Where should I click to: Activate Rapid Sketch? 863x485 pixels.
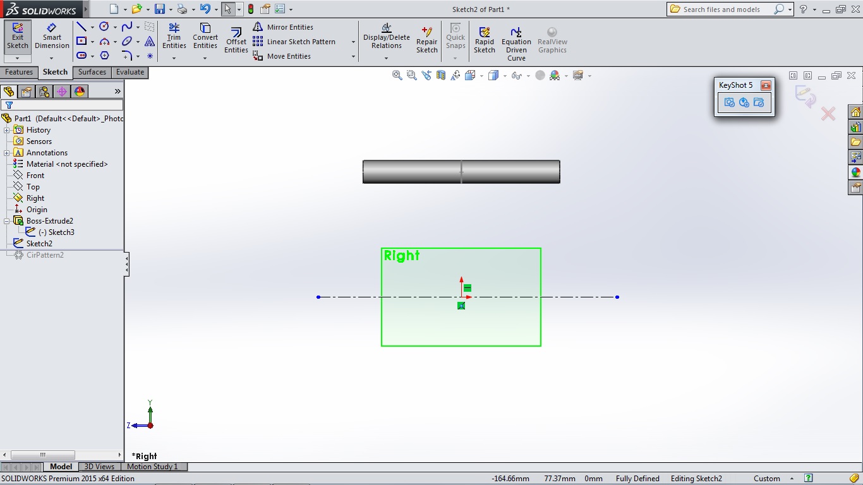pos(485,40)
